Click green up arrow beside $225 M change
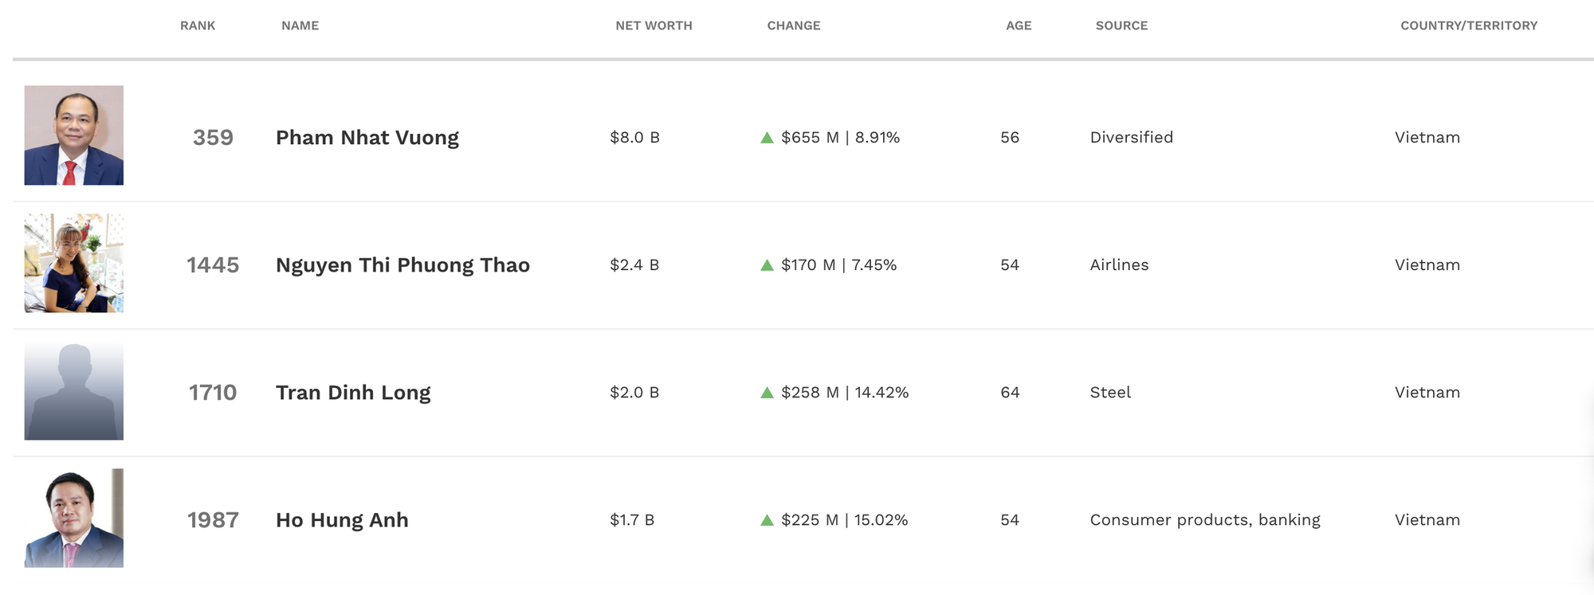 coord(767,520)
